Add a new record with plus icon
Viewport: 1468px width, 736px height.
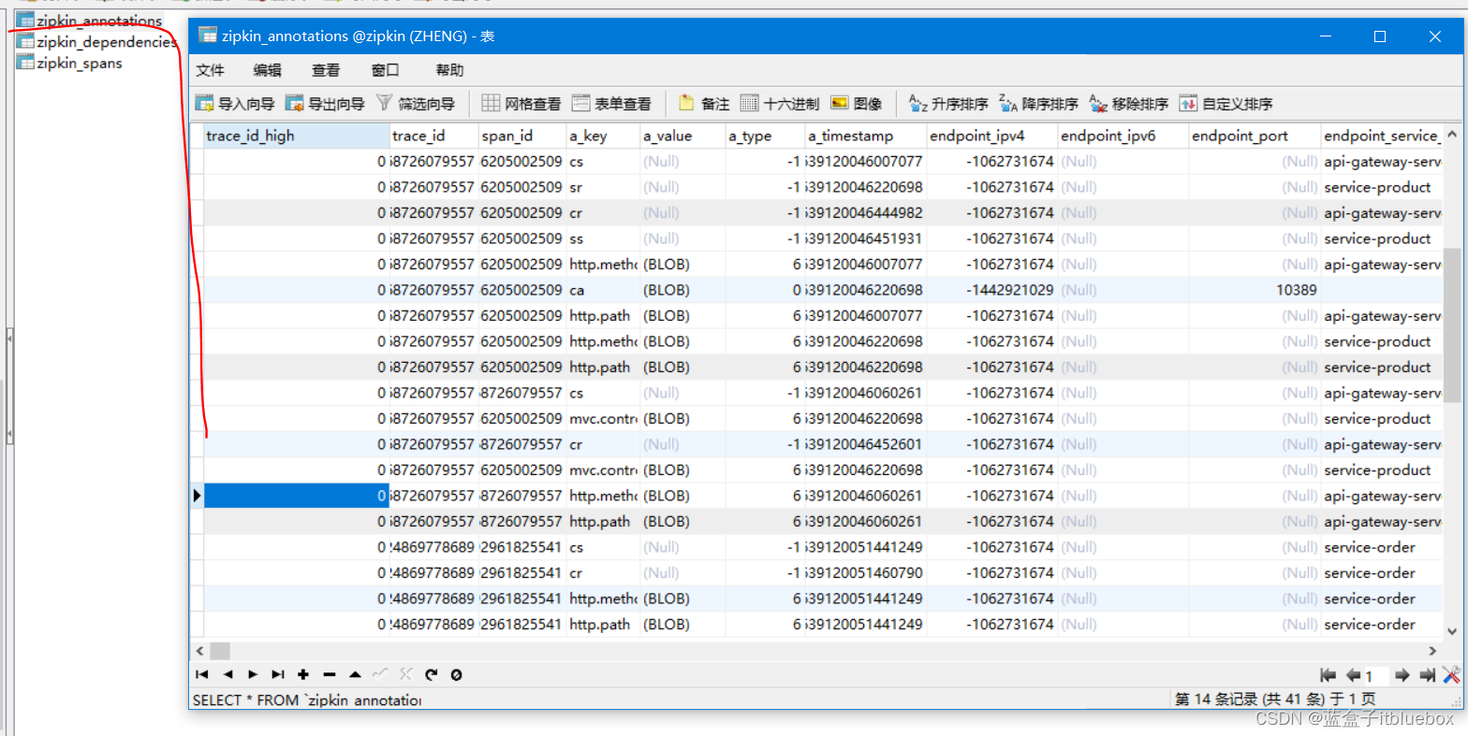[x=303, y=674]
